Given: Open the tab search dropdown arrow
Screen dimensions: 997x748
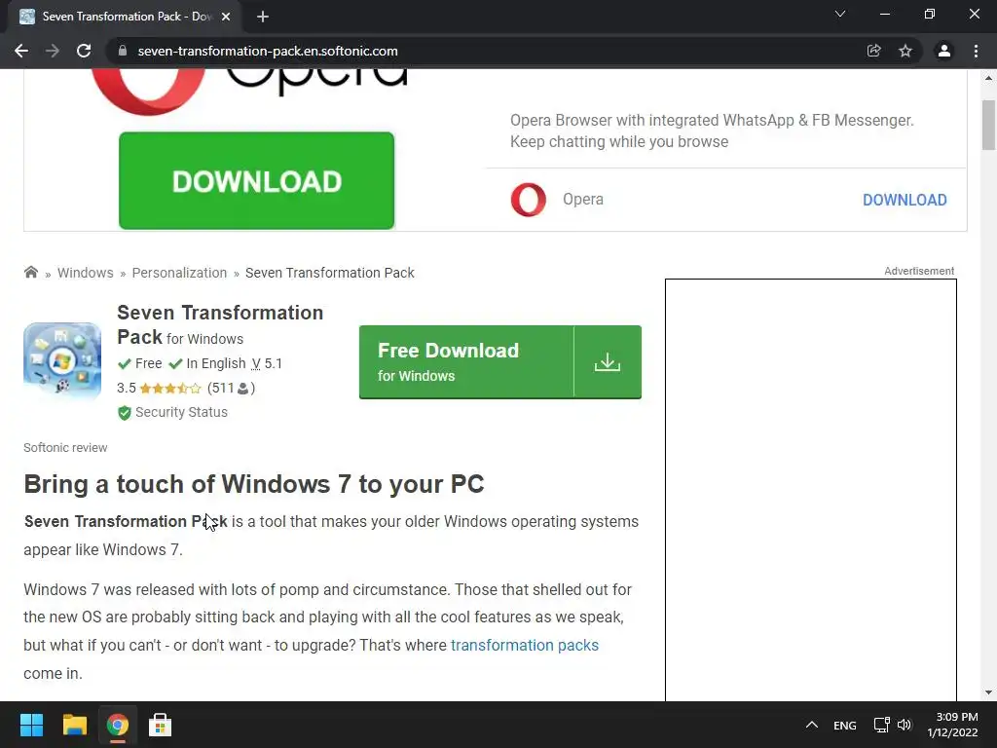Looking at the screenshot, I should [x=840, y=14].
